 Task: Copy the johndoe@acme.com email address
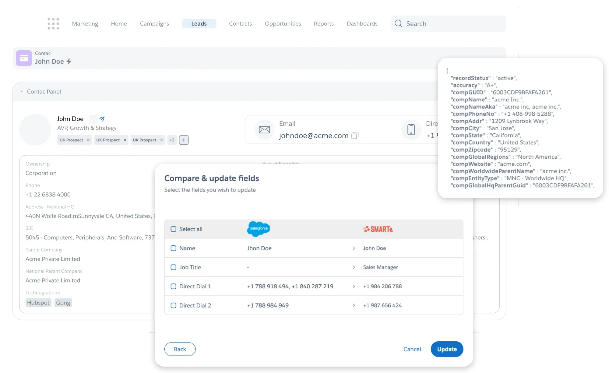(355, 135)
